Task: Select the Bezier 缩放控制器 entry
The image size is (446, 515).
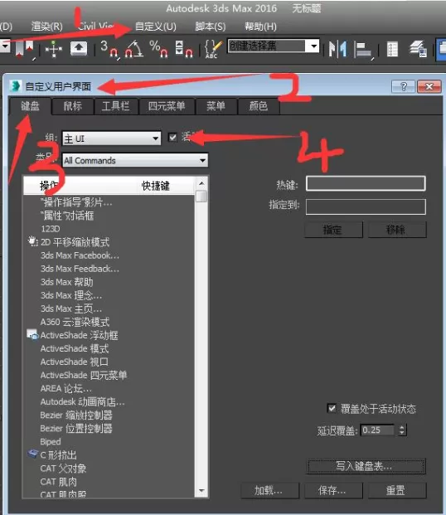Action: click(x=76, y=415)
